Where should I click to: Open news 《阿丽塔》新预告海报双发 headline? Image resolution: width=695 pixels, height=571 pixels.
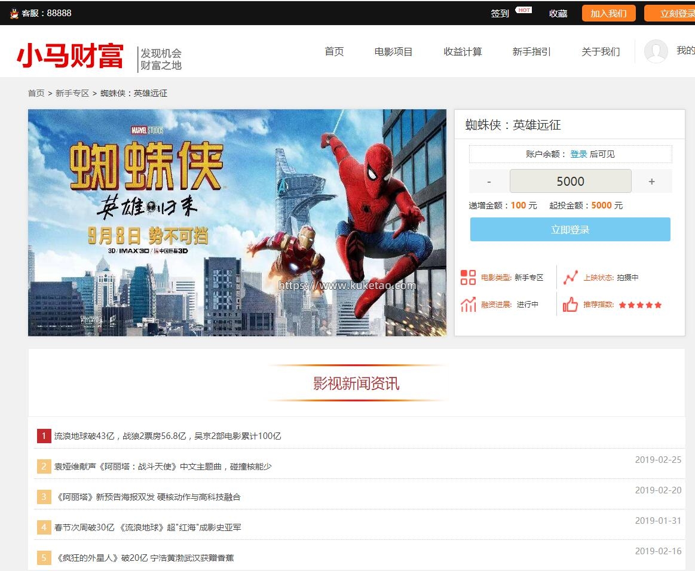pos(148,497)
